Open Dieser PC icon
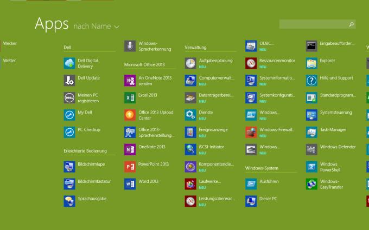This screenshot has width=369, height=230. click(x=251, y=201)
